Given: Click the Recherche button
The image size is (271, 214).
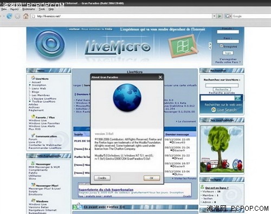Looking at the screenshot, I should coord(222,89).
